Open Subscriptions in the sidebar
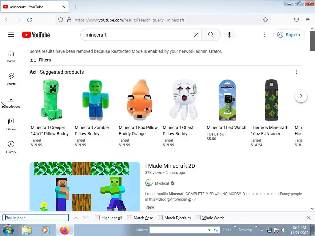Screen dimensions: 315x236 point(11,102)
